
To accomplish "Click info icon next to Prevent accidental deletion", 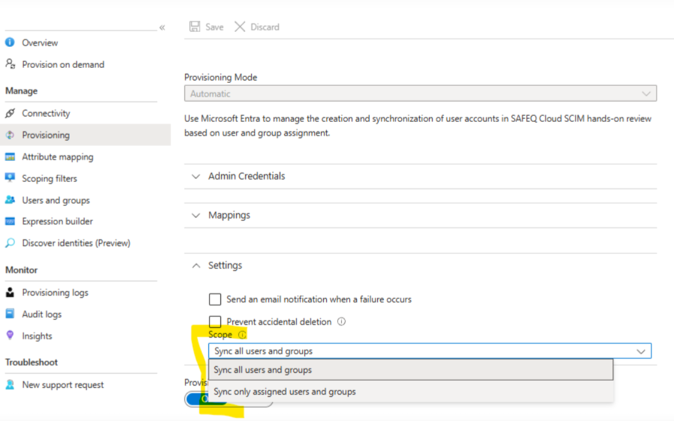I will tap(341, 321).
